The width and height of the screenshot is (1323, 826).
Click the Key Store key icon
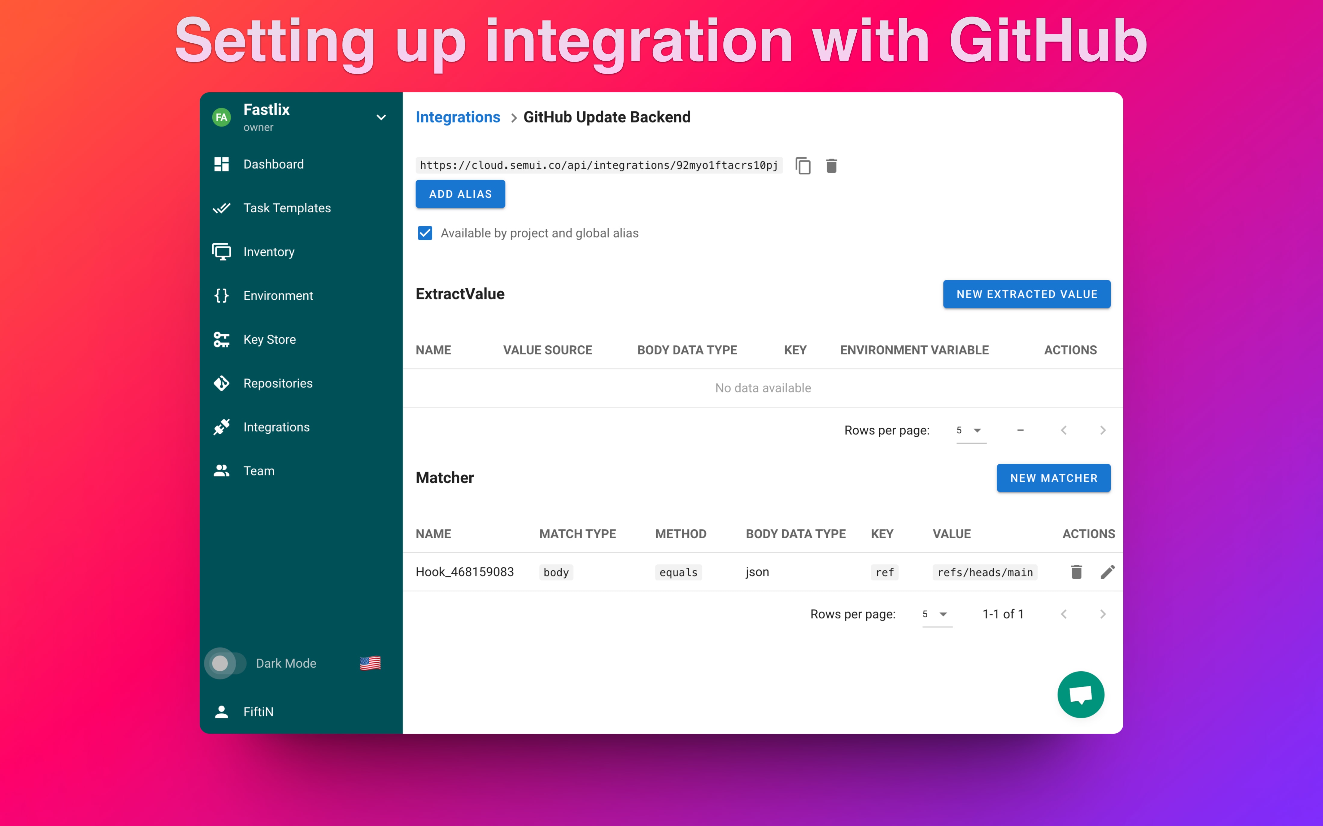click(221, 339)
